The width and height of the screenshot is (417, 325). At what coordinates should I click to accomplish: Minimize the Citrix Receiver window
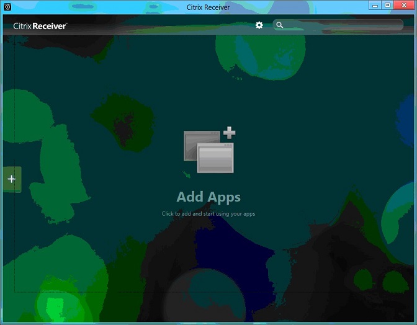(x=375, y=6)
